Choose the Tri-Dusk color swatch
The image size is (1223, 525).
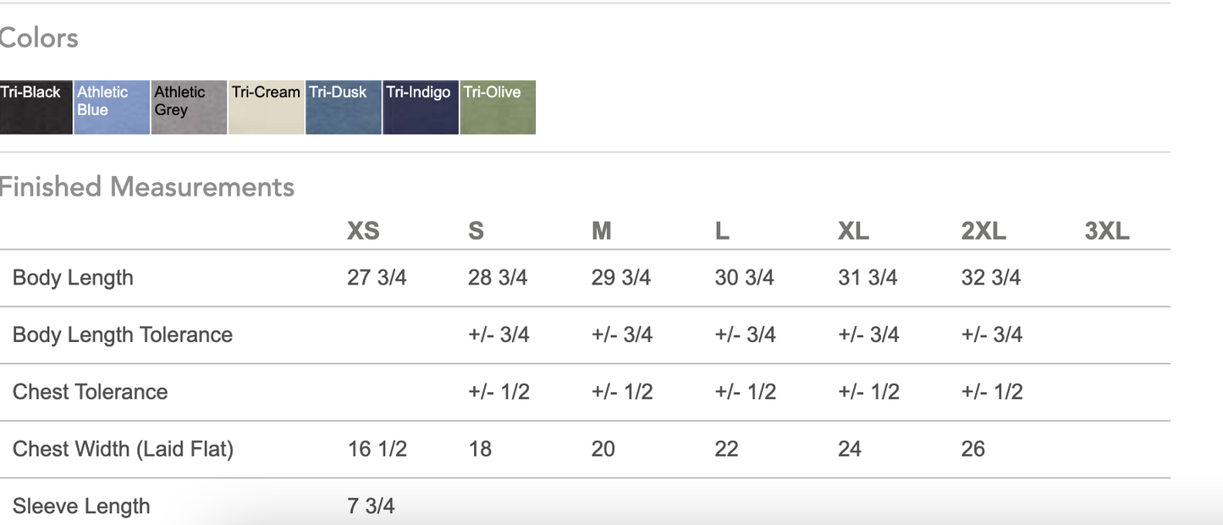tap(343, 108)
